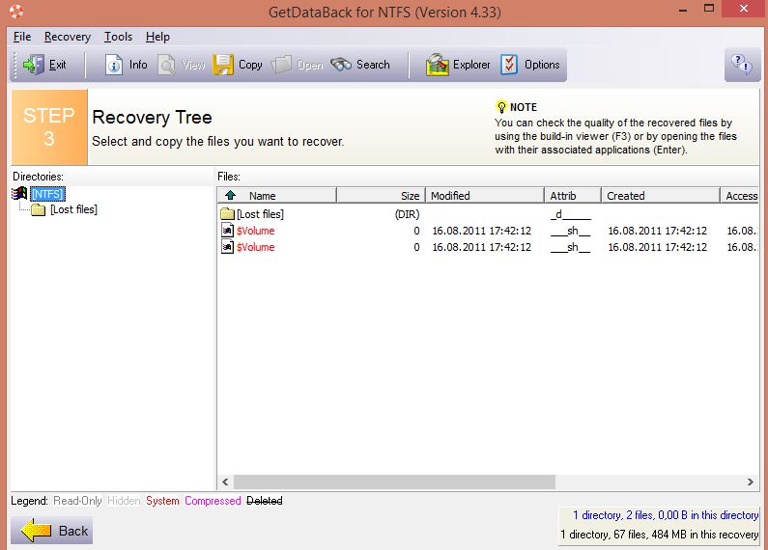This screenshot has width=768, height=550.
Task: Click the Recovery Tree heading
Action: point(153,118)
